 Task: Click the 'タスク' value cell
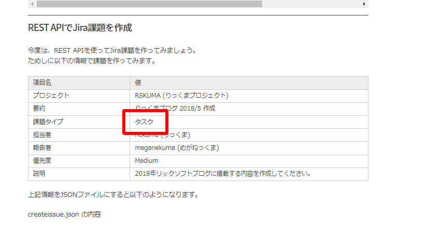coord(249,122)
